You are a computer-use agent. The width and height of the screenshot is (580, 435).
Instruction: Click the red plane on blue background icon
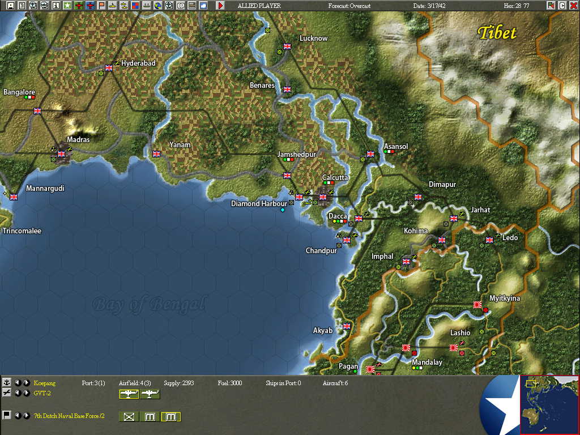90,5
